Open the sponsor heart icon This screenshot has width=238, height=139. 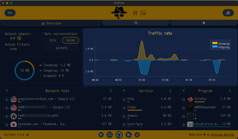pyautogui.click(x=137, y=135)
